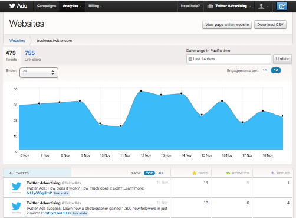Click the 14 Nov date on first tweet

162,183
